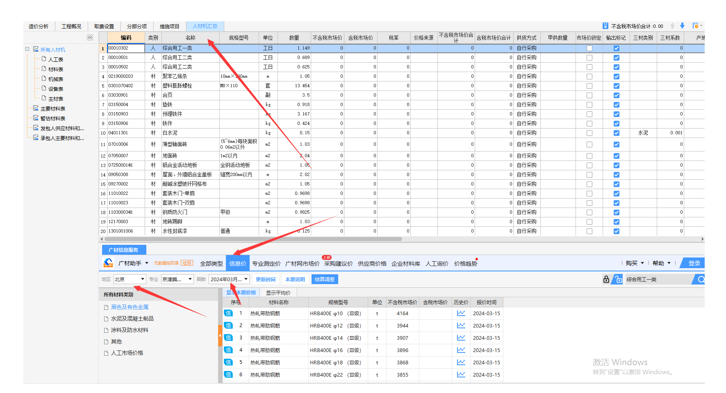This screenshot has height=393, width=726.
Task: Switch to the 措施项目 tab
Action: (170, 26)
